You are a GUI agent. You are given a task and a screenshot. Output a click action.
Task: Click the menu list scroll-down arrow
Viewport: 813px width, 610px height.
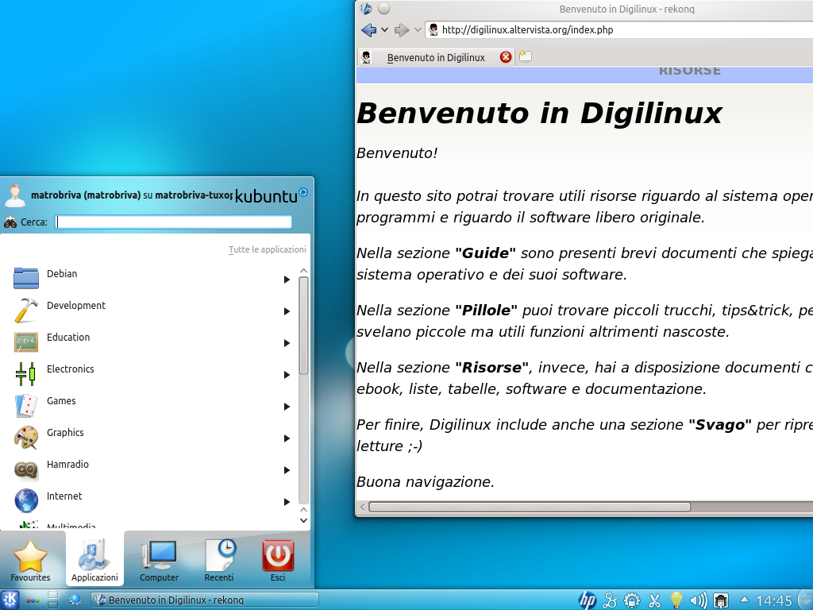(304, 520)
